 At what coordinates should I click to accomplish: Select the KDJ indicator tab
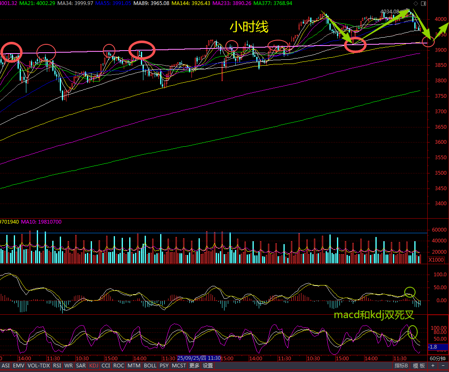pos(94,366)
